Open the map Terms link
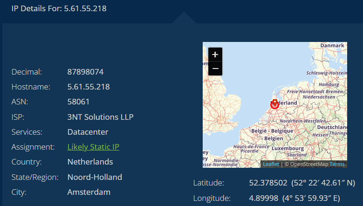 coord(337,164)
